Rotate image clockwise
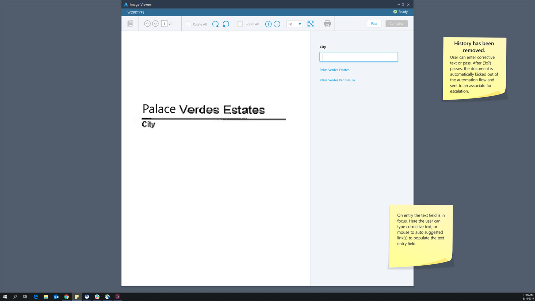535x301 pixels. coord(215,24)
